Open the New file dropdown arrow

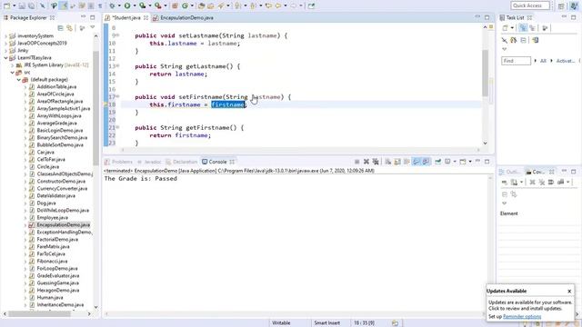click(14, 6)
